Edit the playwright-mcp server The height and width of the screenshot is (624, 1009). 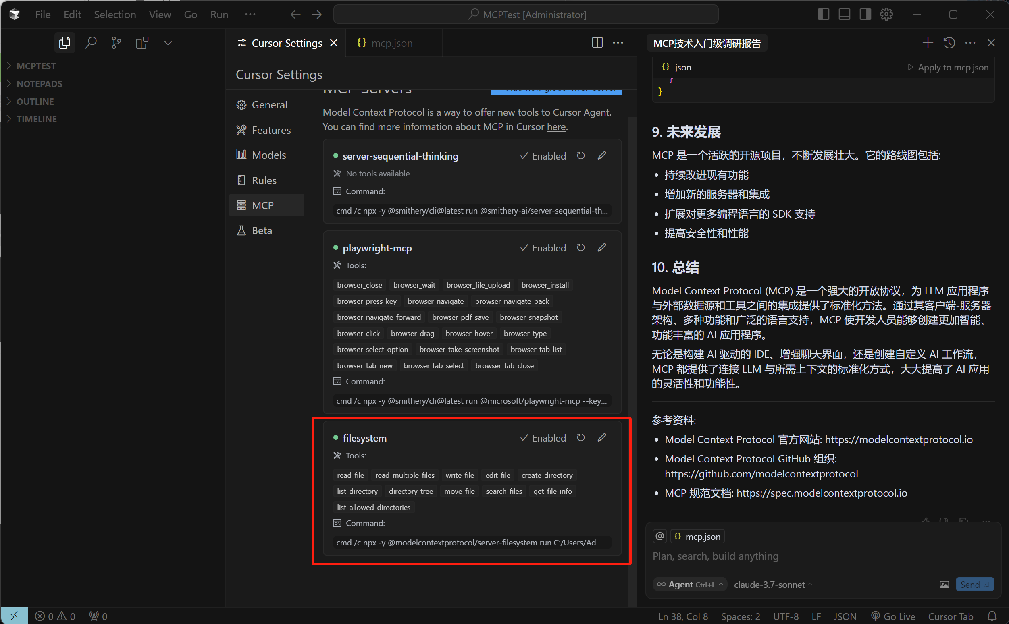tap(602, 248)
